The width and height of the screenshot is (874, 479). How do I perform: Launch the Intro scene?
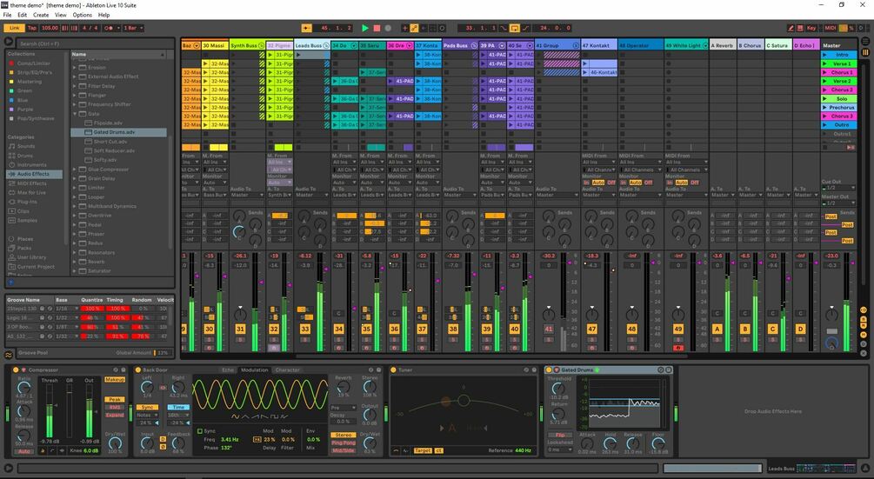pyautogui.click(x=825, y=55)
